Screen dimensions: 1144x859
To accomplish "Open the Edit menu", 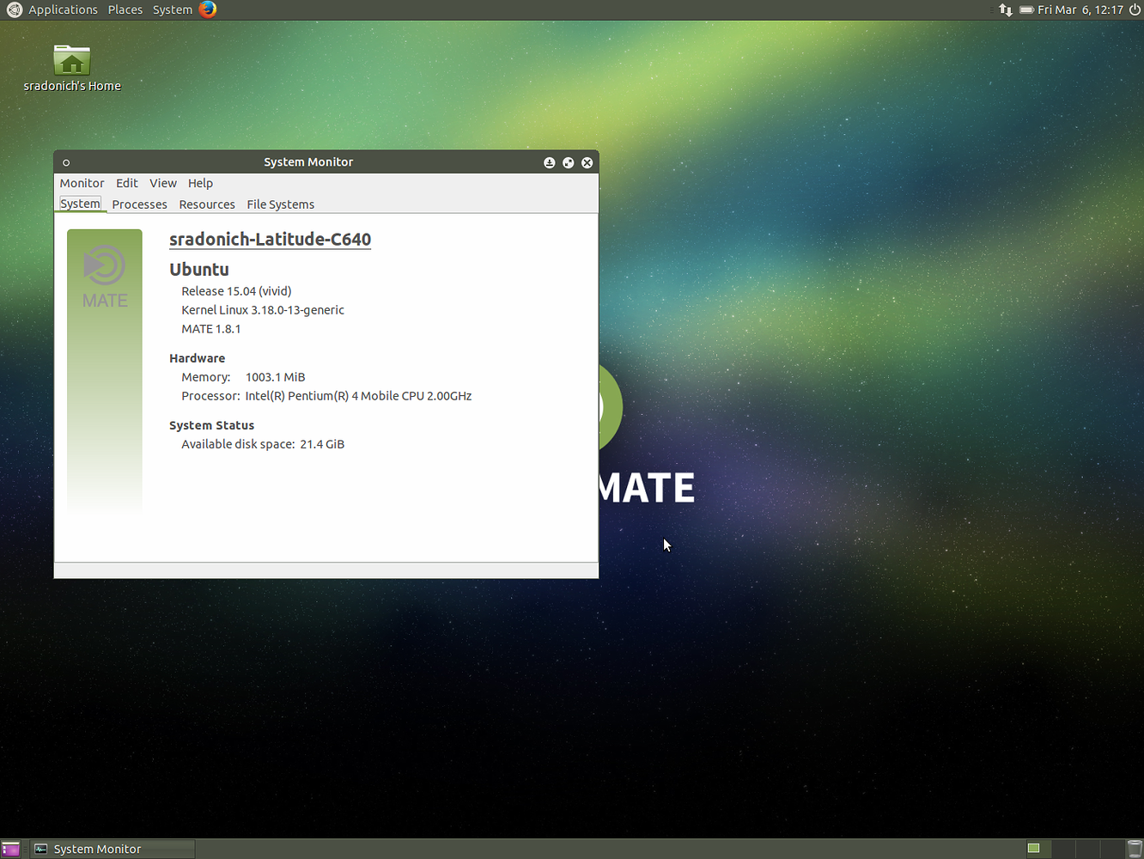I will pyautogui.click(x=127, y=183).
